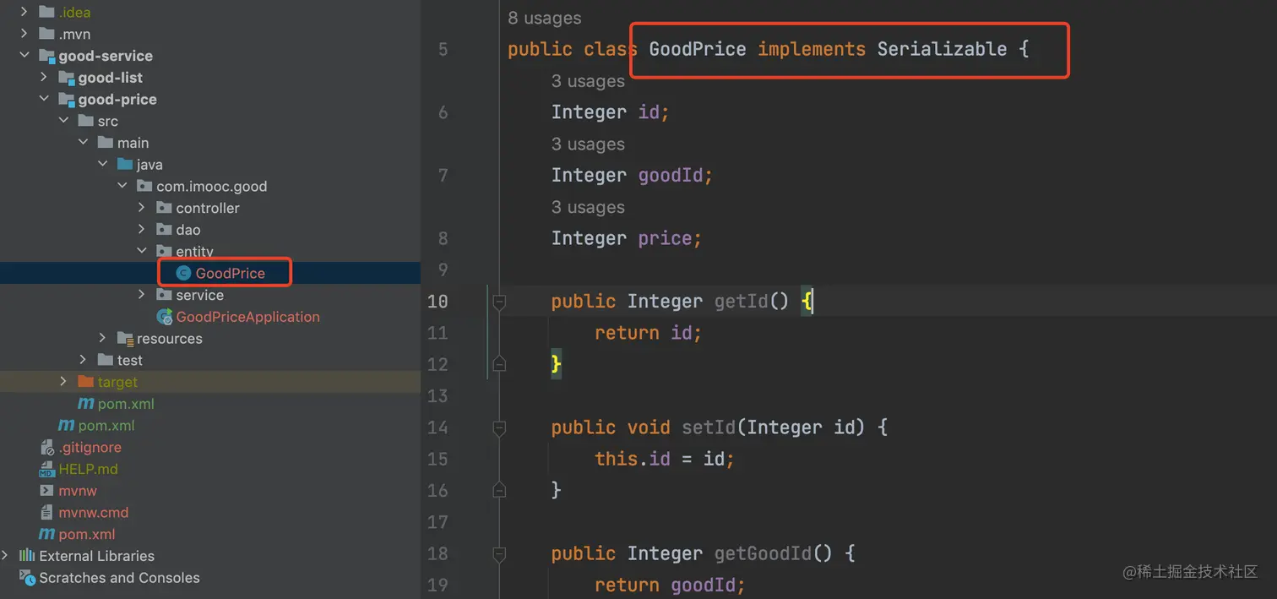1277x599 pixels.
Task: Click the getGoodId method name in code
Action: coord(763,553)
